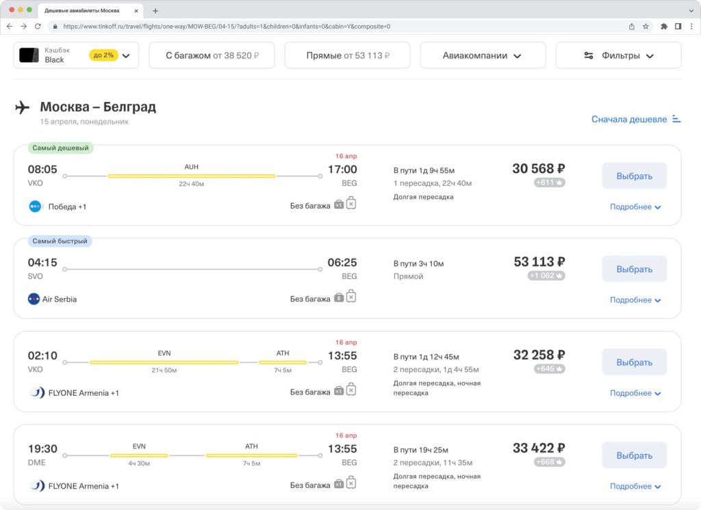The width and height of the screenshot is (701, 510).
Task: Click FLYONE Armenia logo on the 19:30 flight
Action: pos(37,485)
